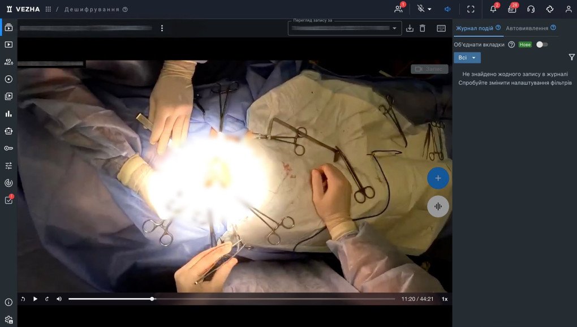Open the three-dot menu next to recording title
The height and width of the screenshot is (327, 577).
click(162, 28)
